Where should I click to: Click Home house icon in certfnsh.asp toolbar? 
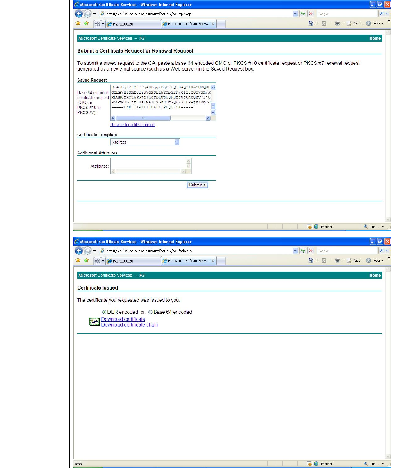pos(311,260)
